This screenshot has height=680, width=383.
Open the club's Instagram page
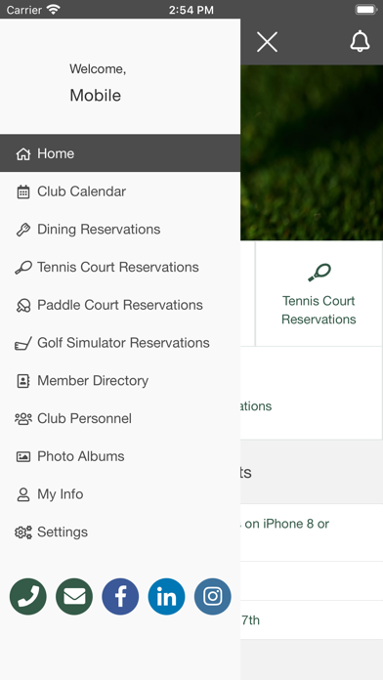point(213,597)
